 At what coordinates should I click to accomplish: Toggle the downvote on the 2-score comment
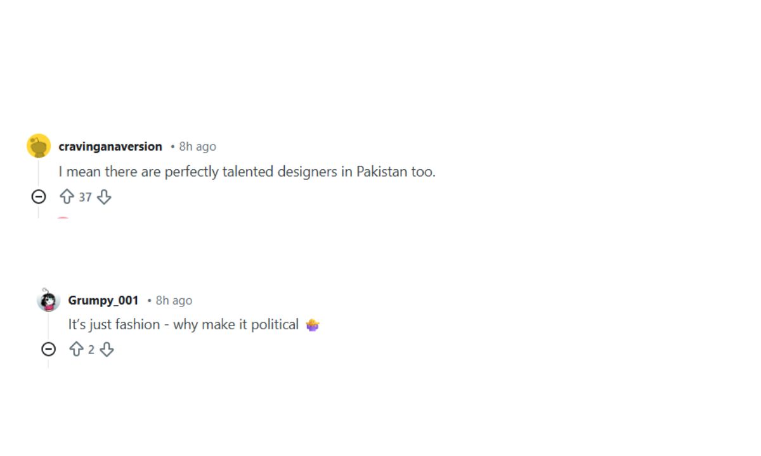108,349
